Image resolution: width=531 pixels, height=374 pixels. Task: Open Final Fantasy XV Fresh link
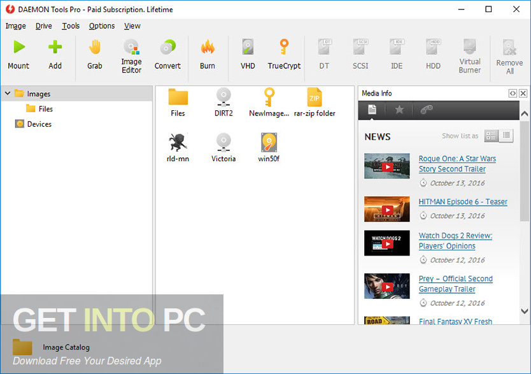455,321
